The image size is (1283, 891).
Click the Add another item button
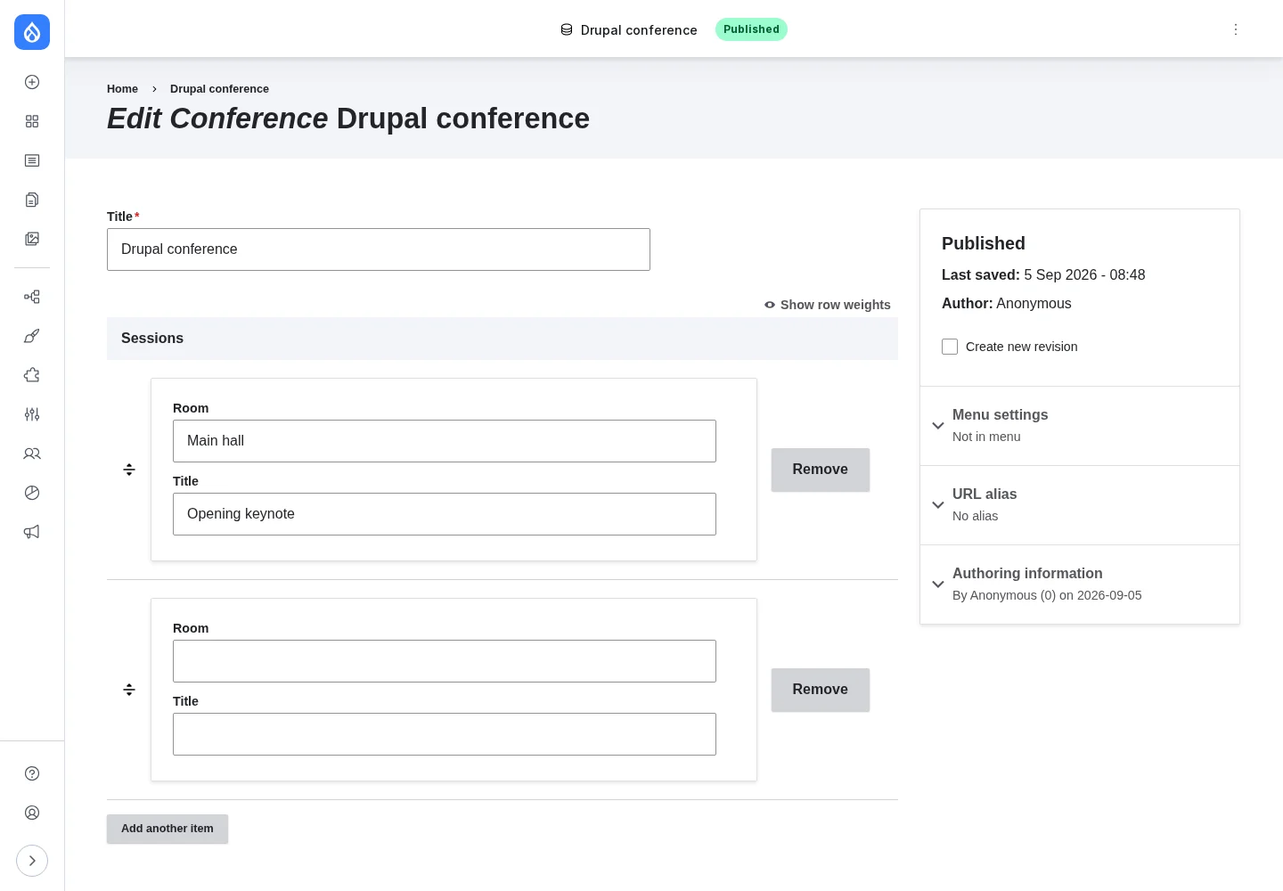(168, 829)
